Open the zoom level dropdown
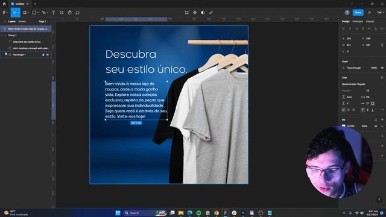This screenshot has height=217, width=386. pyautogui.click(x=381, y=13)
